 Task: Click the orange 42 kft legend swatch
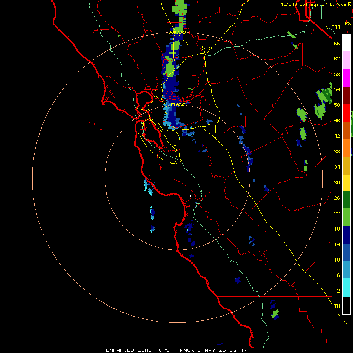346,148
